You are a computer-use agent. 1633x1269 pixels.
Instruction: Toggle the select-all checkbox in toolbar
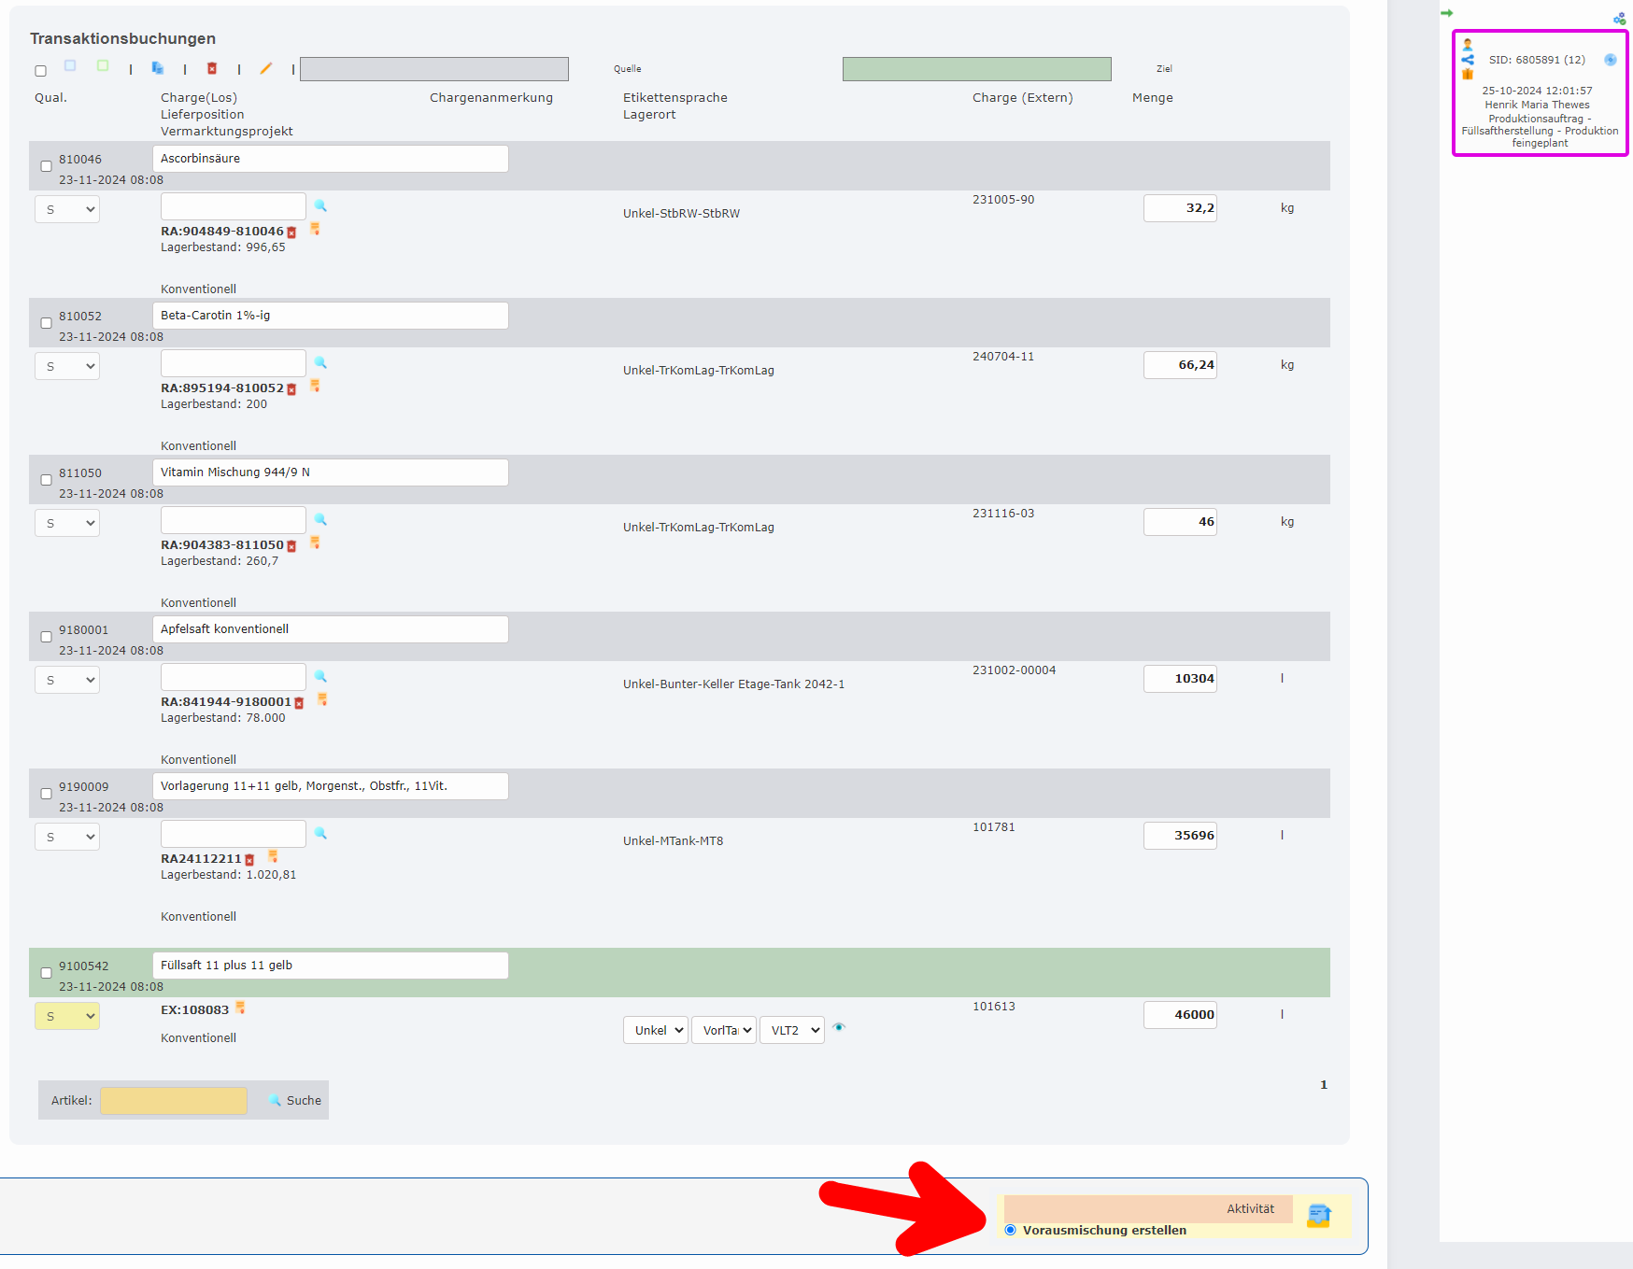pos(39,70)
